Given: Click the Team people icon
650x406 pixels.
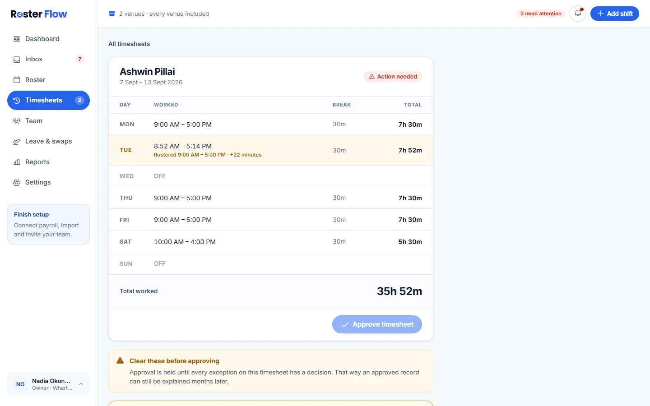Looking at the screenshot, I should click(x=17, y=121).
